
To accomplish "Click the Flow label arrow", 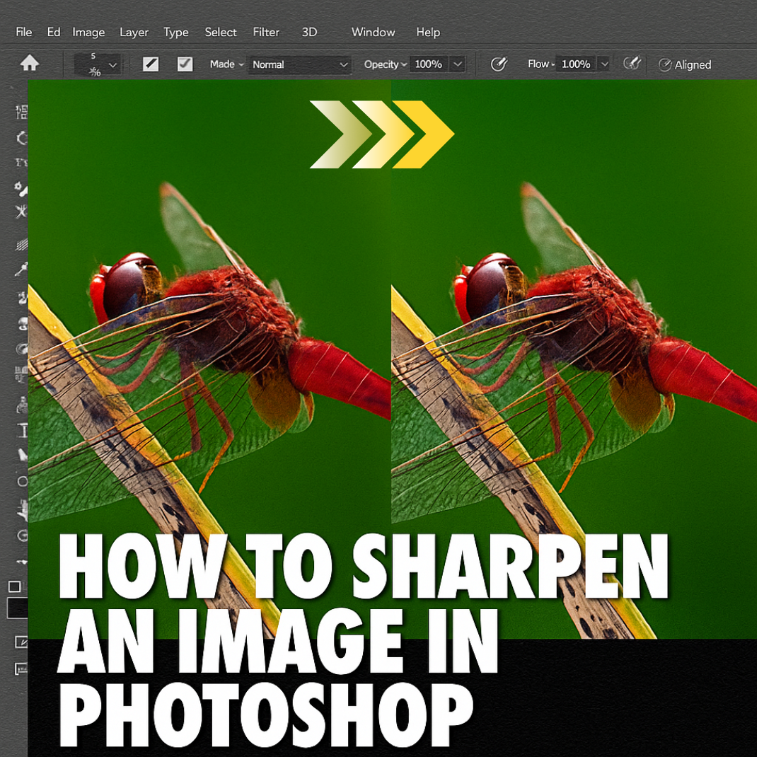I will coord(553,65).
